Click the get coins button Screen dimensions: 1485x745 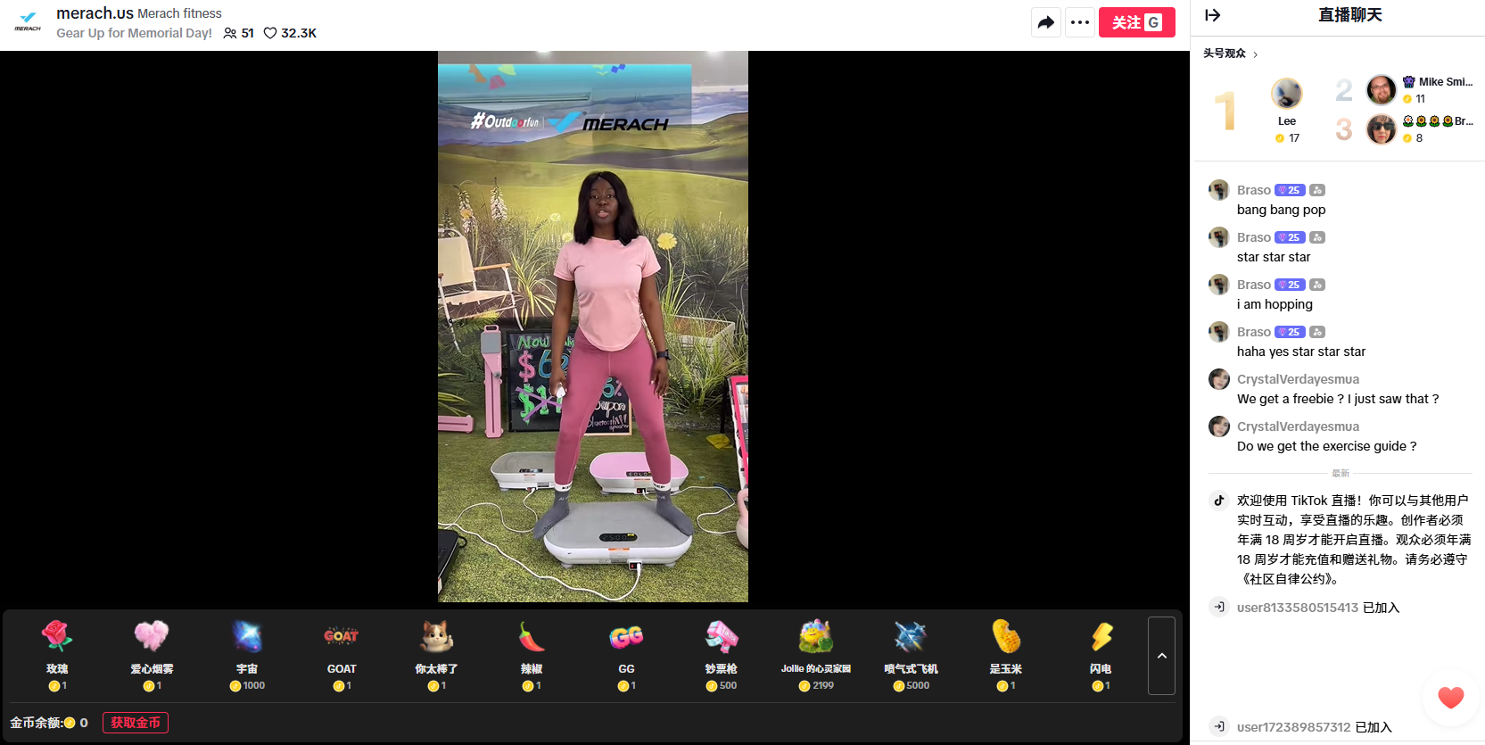(x=136, y=723)
